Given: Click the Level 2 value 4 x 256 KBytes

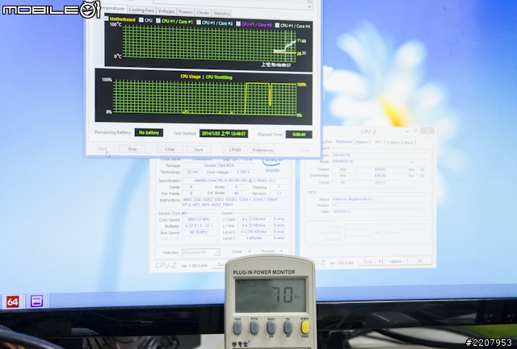Looking at the screenshot, I should tap(254, 231).
